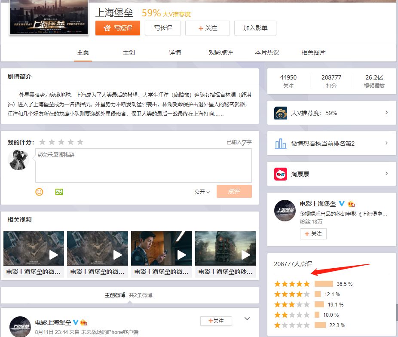
Task: Click 44950 关注 stat
Action: click(x=288, y=81)
